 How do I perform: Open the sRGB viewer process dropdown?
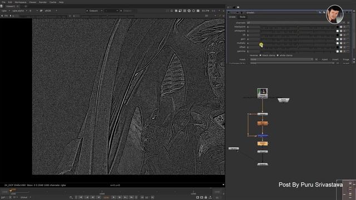click(x=51, y=11)
